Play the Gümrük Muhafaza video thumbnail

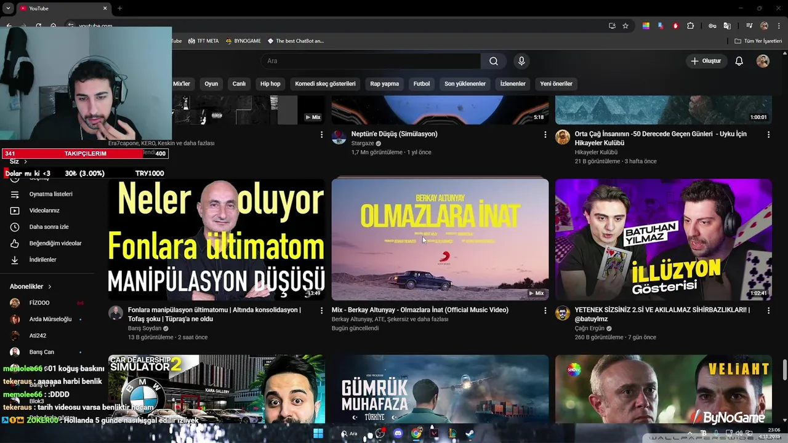click(440, 389)
